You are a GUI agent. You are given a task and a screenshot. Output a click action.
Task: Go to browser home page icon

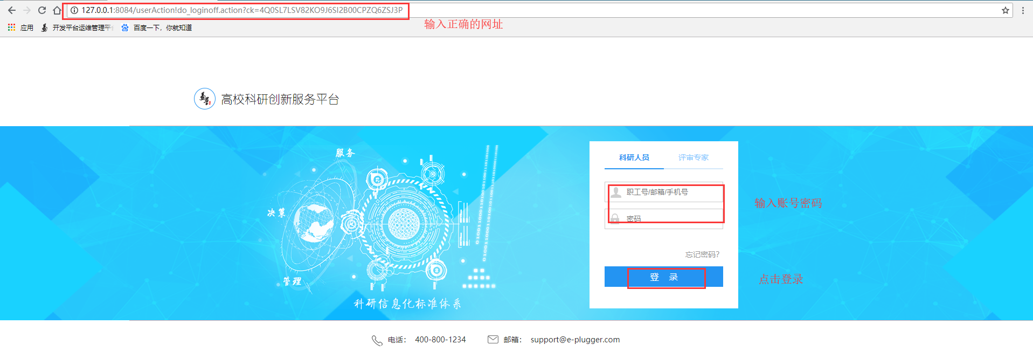(x=57, y=10)
